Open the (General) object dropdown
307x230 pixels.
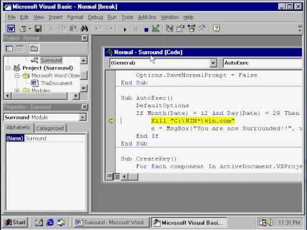(x=213, y=63)
